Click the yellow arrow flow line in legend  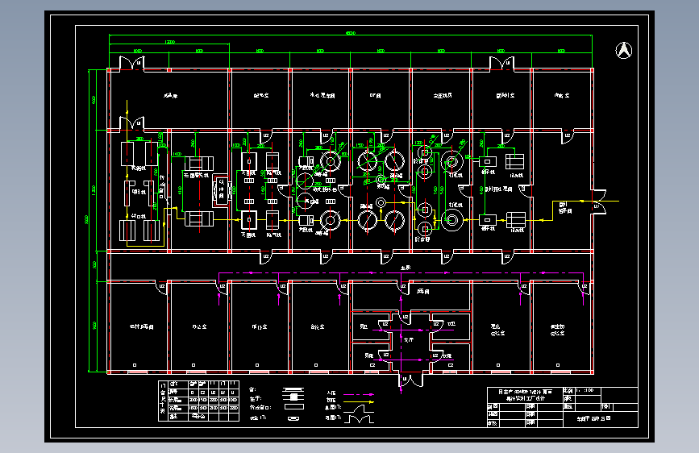pyautogui.click(x=359, y=401)
